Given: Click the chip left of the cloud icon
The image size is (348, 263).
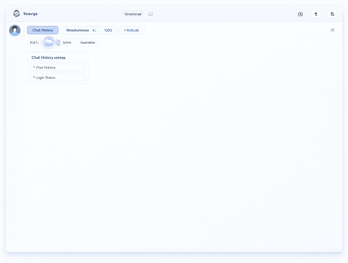Looking at the screenshot, I should 34,42.
